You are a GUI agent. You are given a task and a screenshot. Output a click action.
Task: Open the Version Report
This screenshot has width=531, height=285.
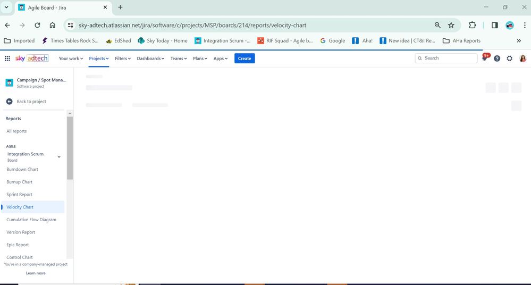[x=21, y=232]
